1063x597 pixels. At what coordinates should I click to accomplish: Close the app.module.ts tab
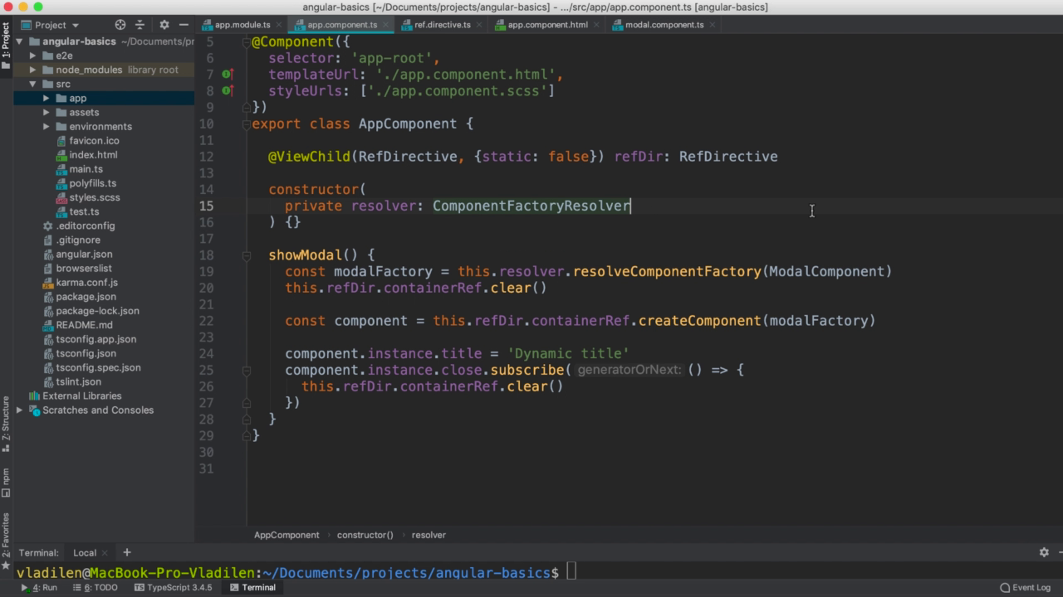[x=280, y=25]
